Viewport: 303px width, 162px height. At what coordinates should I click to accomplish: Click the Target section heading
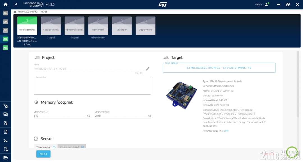(177, 58)
